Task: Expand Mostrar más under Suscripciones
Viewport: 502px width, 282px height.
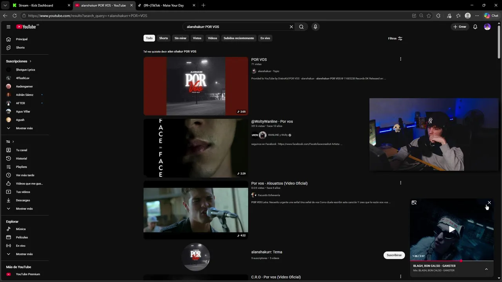Action: [x=24, y=128]
